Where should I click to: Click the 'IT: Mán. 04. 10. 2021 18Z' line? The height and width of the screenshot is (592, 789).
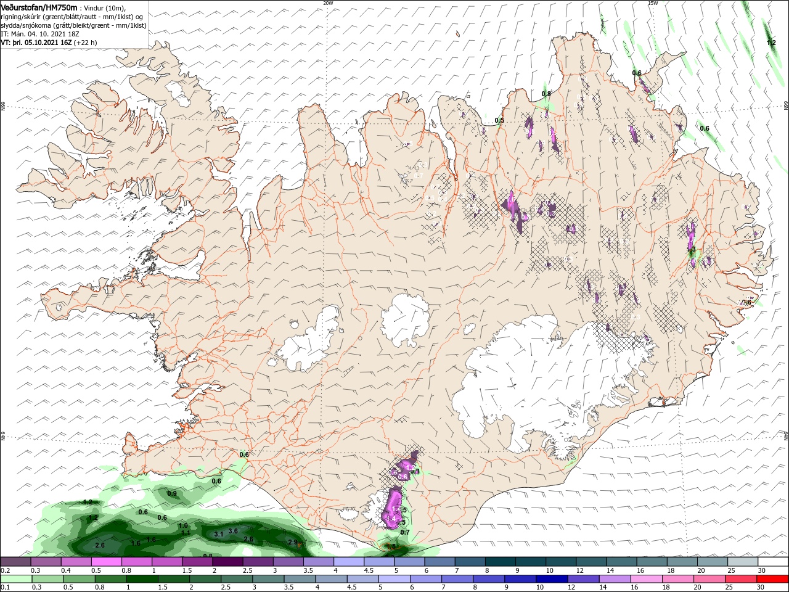[39, 34]
